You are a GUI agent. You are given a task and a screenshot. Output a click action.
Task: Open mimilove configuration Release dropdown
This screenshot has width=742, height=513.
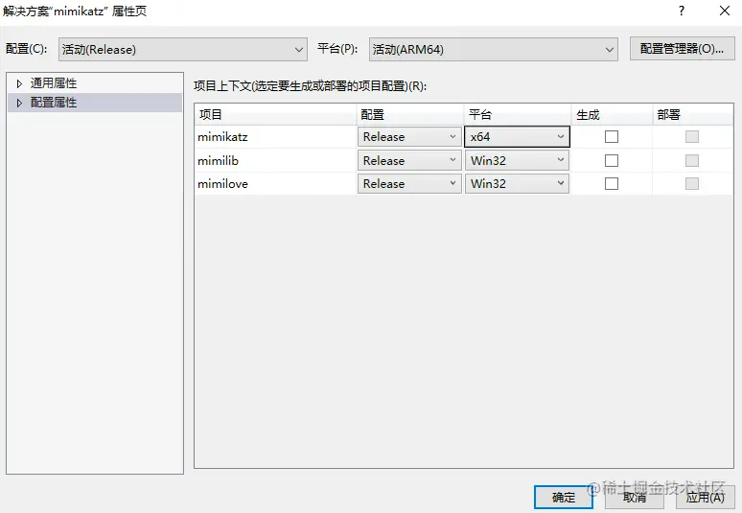[x=409, y=183]
